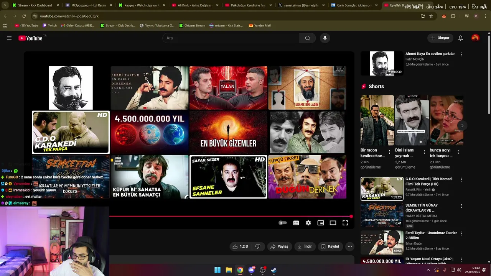Screen dimensions: 491x276
Task: Open the YouTube hamburger guide menu
Action: pos(9,38)
